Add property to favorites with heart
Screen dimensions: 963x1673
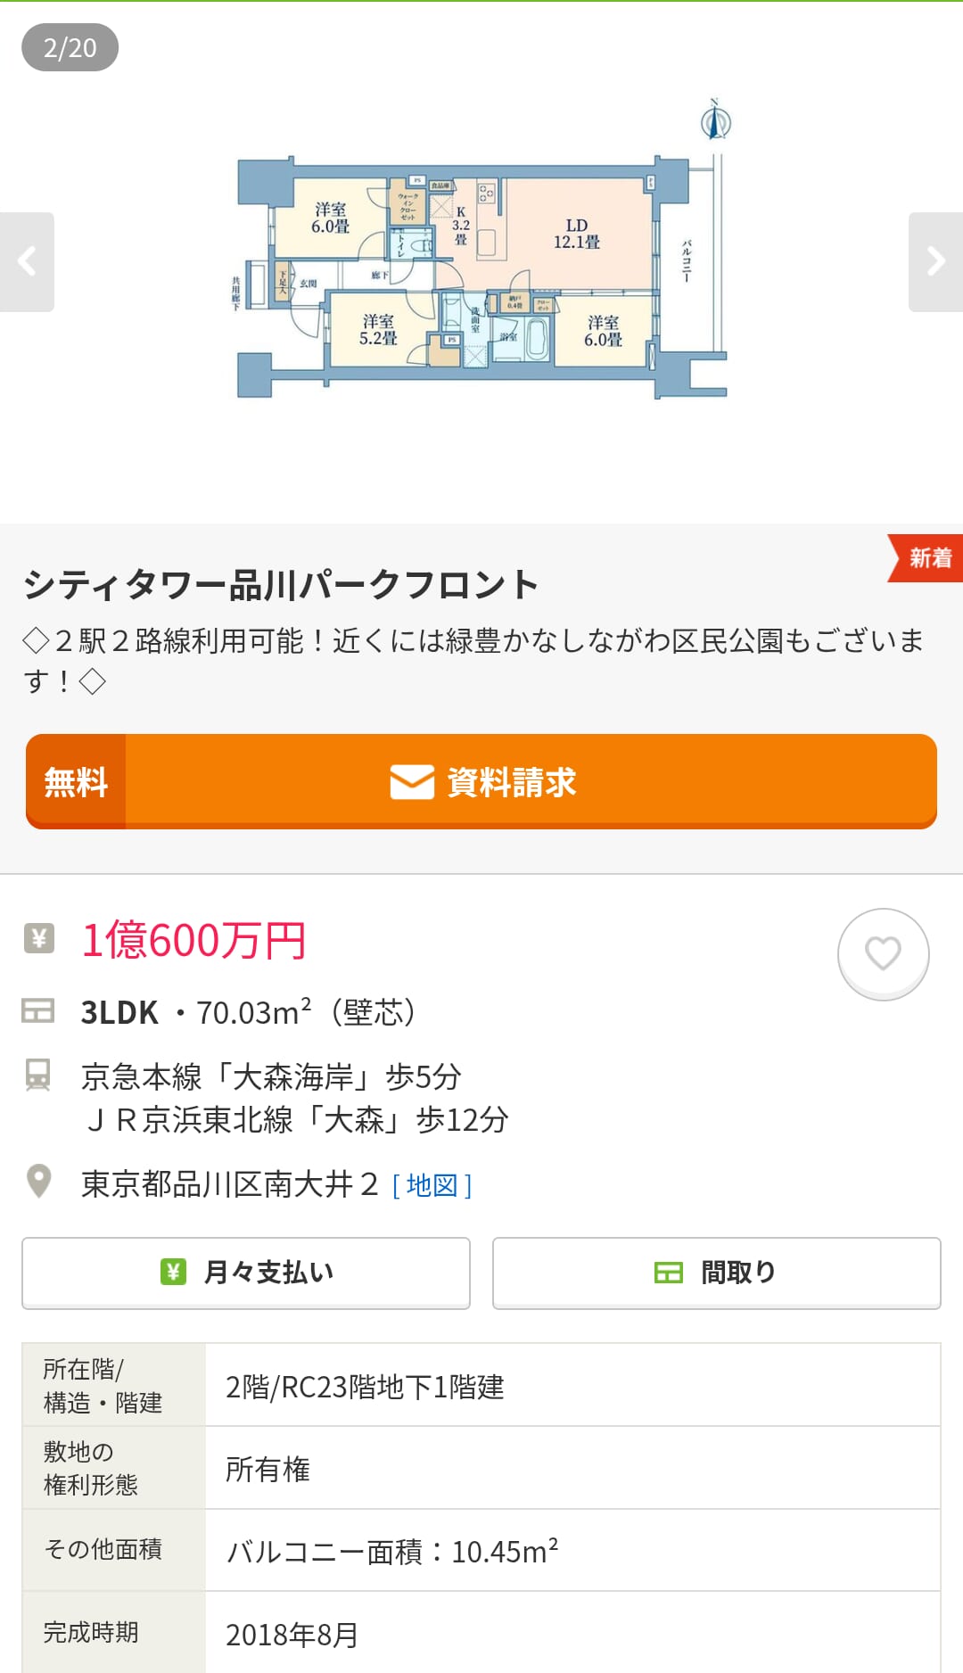coord(883,953)
